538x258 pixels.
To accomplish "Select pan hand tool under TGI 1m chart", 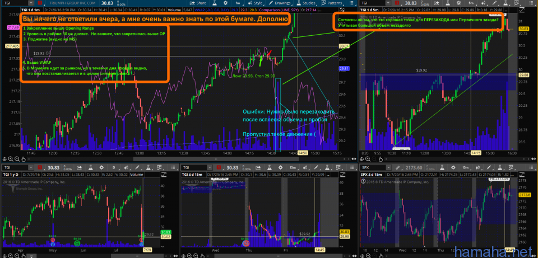I will [x=24, y=159].
